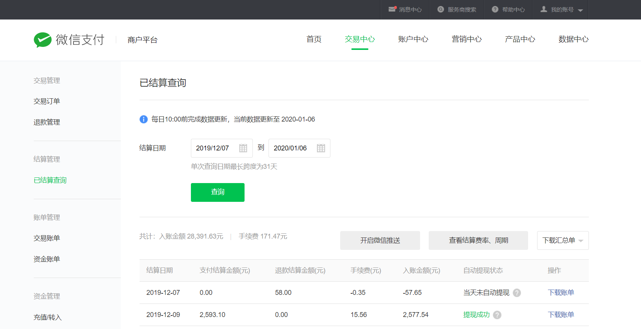Click the 2,577.54 credited amount cell
This screenshot has width=641, height=329.
[x=416, y=315]
